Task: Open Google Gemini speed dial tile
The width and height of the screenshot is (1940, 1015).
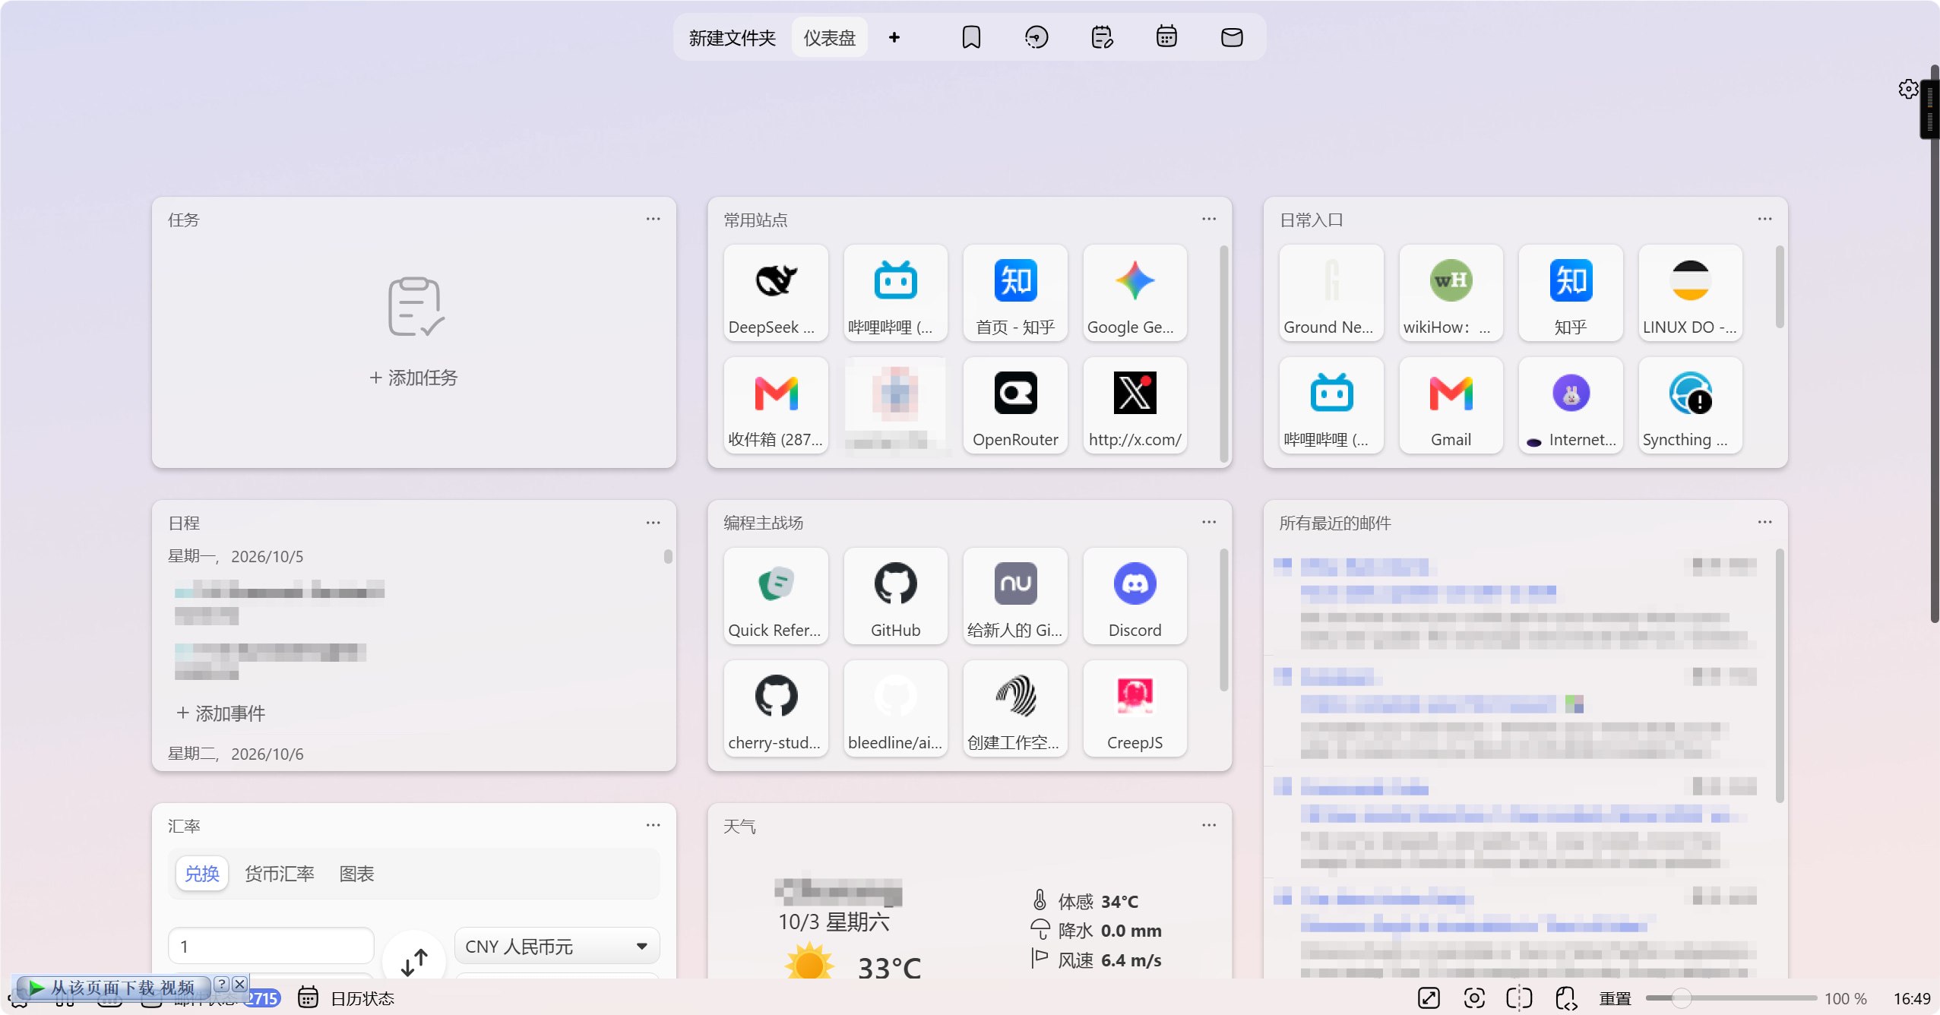Action: coord(1135,293)
